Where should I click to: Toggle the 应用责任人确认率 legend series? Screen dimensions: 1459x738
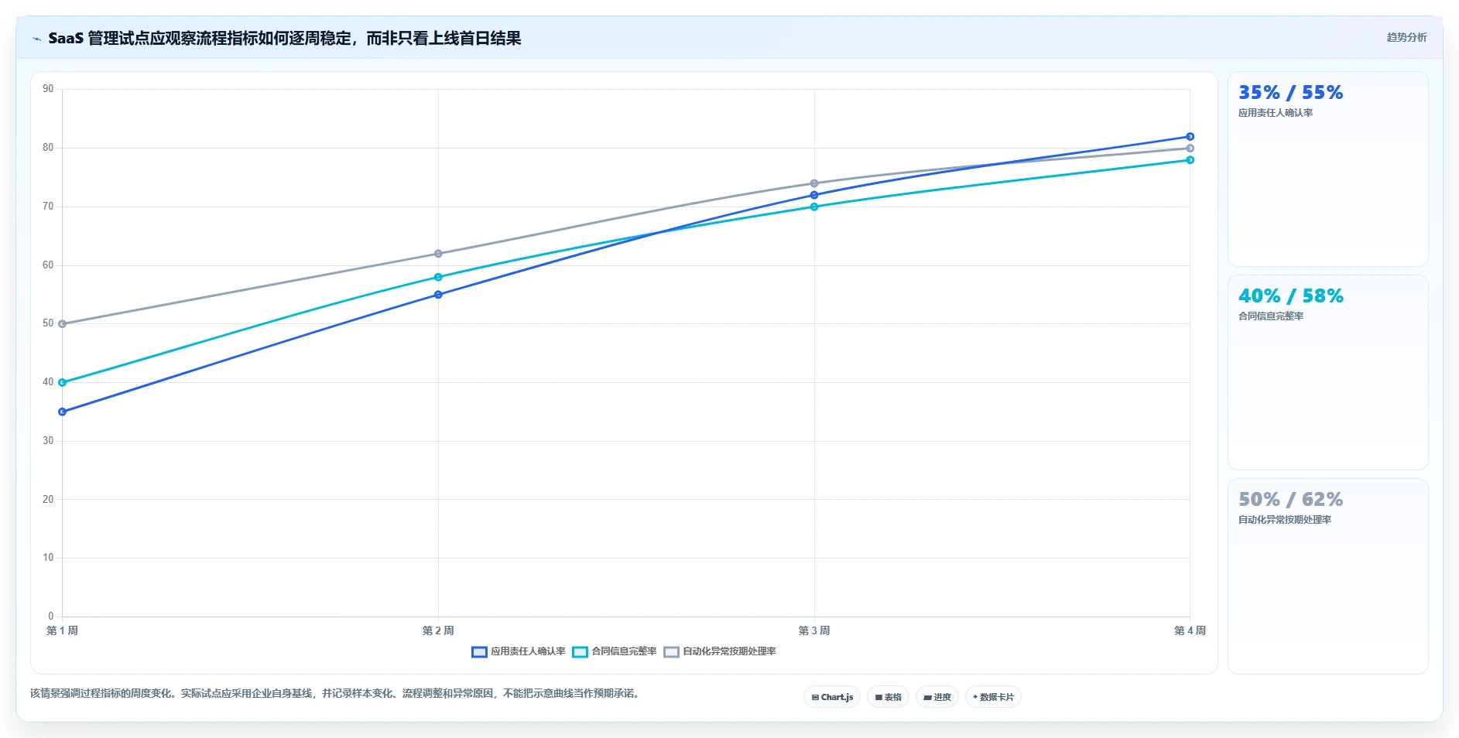pyautogui.click(x=519, y=651)
